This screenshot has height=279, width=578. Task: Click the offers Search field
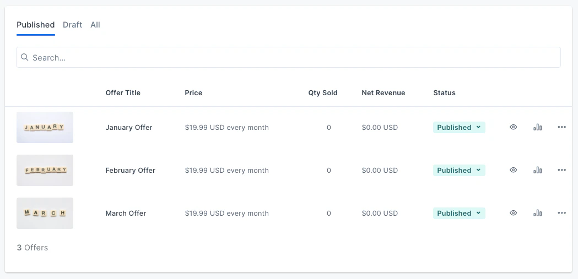click(x=292, y=57)
